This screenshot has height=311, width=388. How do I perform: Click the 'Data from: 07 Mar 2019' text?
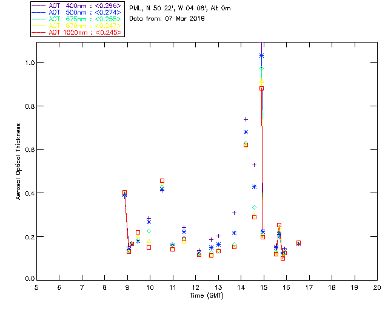click(167, 19)
